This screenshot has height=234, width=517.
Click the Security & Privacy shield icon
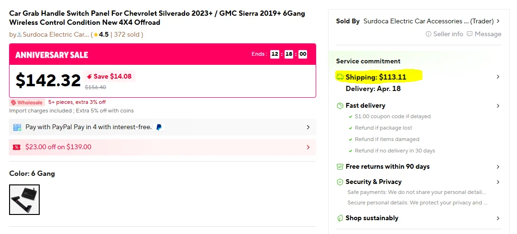[x=340, y=182]
